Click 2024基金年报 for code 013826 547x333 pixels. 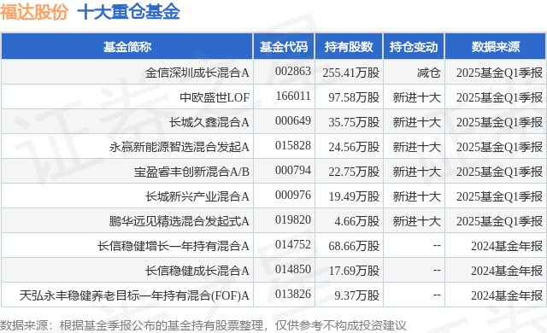pos(507,295)
